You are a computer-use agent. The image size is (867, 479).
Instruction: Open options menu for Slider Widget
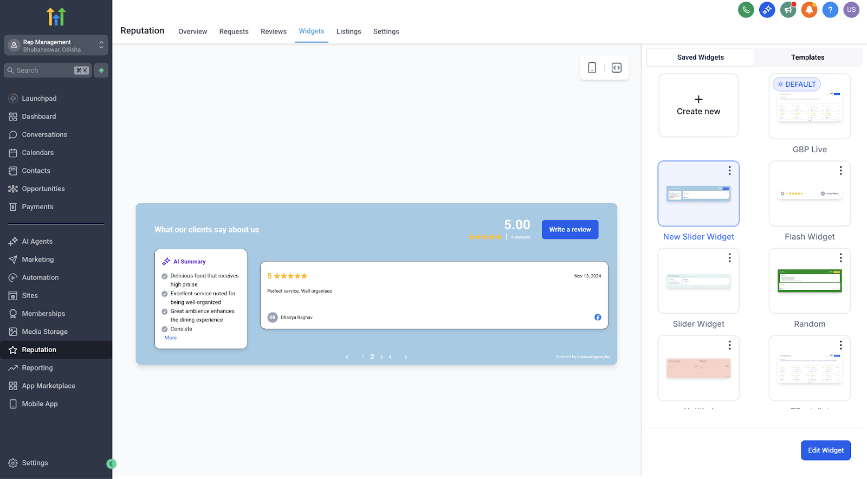[729, 258]
